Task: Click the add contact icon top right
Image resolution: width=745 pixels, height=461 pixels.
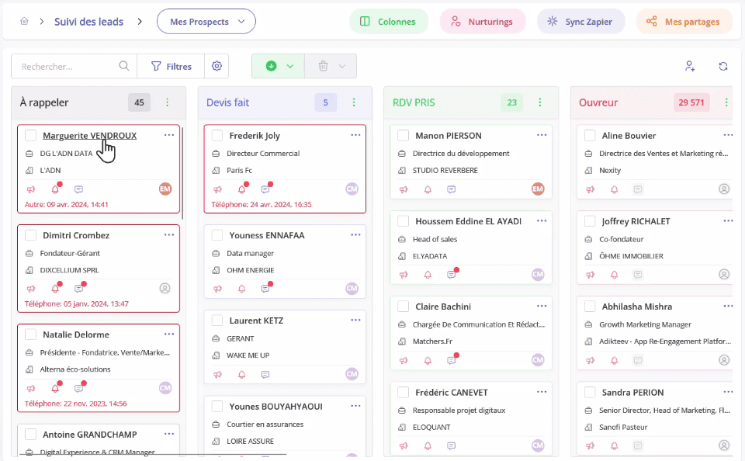Action: click(x=690, y=66)
